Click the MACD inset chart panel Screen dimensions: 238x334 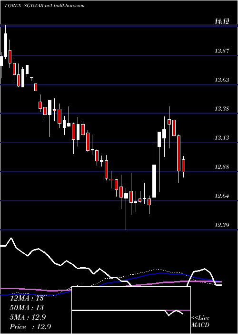[131, 310]
